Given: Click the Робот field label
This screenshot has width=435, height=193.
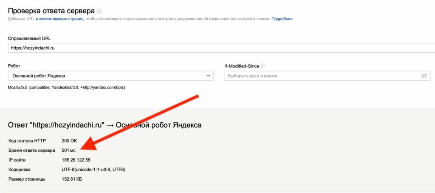Looking at the screenshot, I should coord(14,66).
